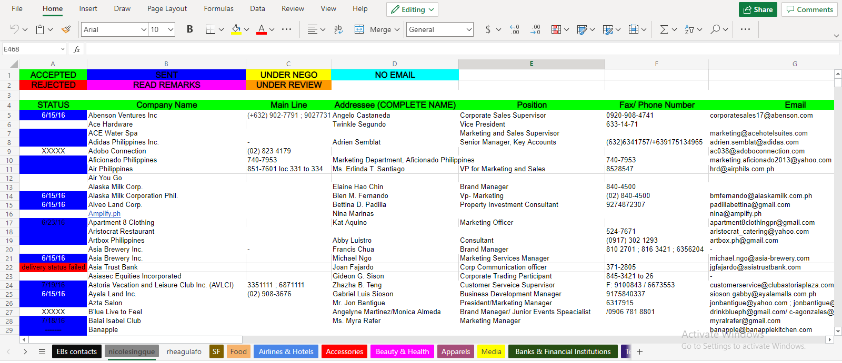This screenshot has height=363, width=842.
Task: Open the Amplify.ph hyperlink
Action: point(104,214)
